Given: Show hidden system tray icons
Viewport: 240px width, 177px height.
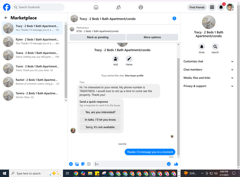Looking at the screenshot, I should coord(202,173).
